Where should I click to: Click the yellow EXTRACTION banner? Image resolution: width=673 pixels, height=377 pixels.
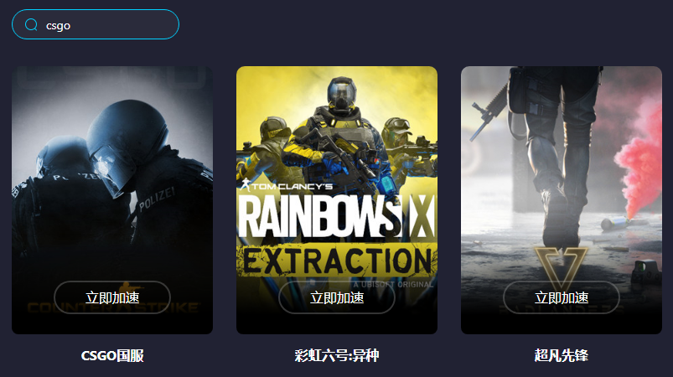[337, 261]
